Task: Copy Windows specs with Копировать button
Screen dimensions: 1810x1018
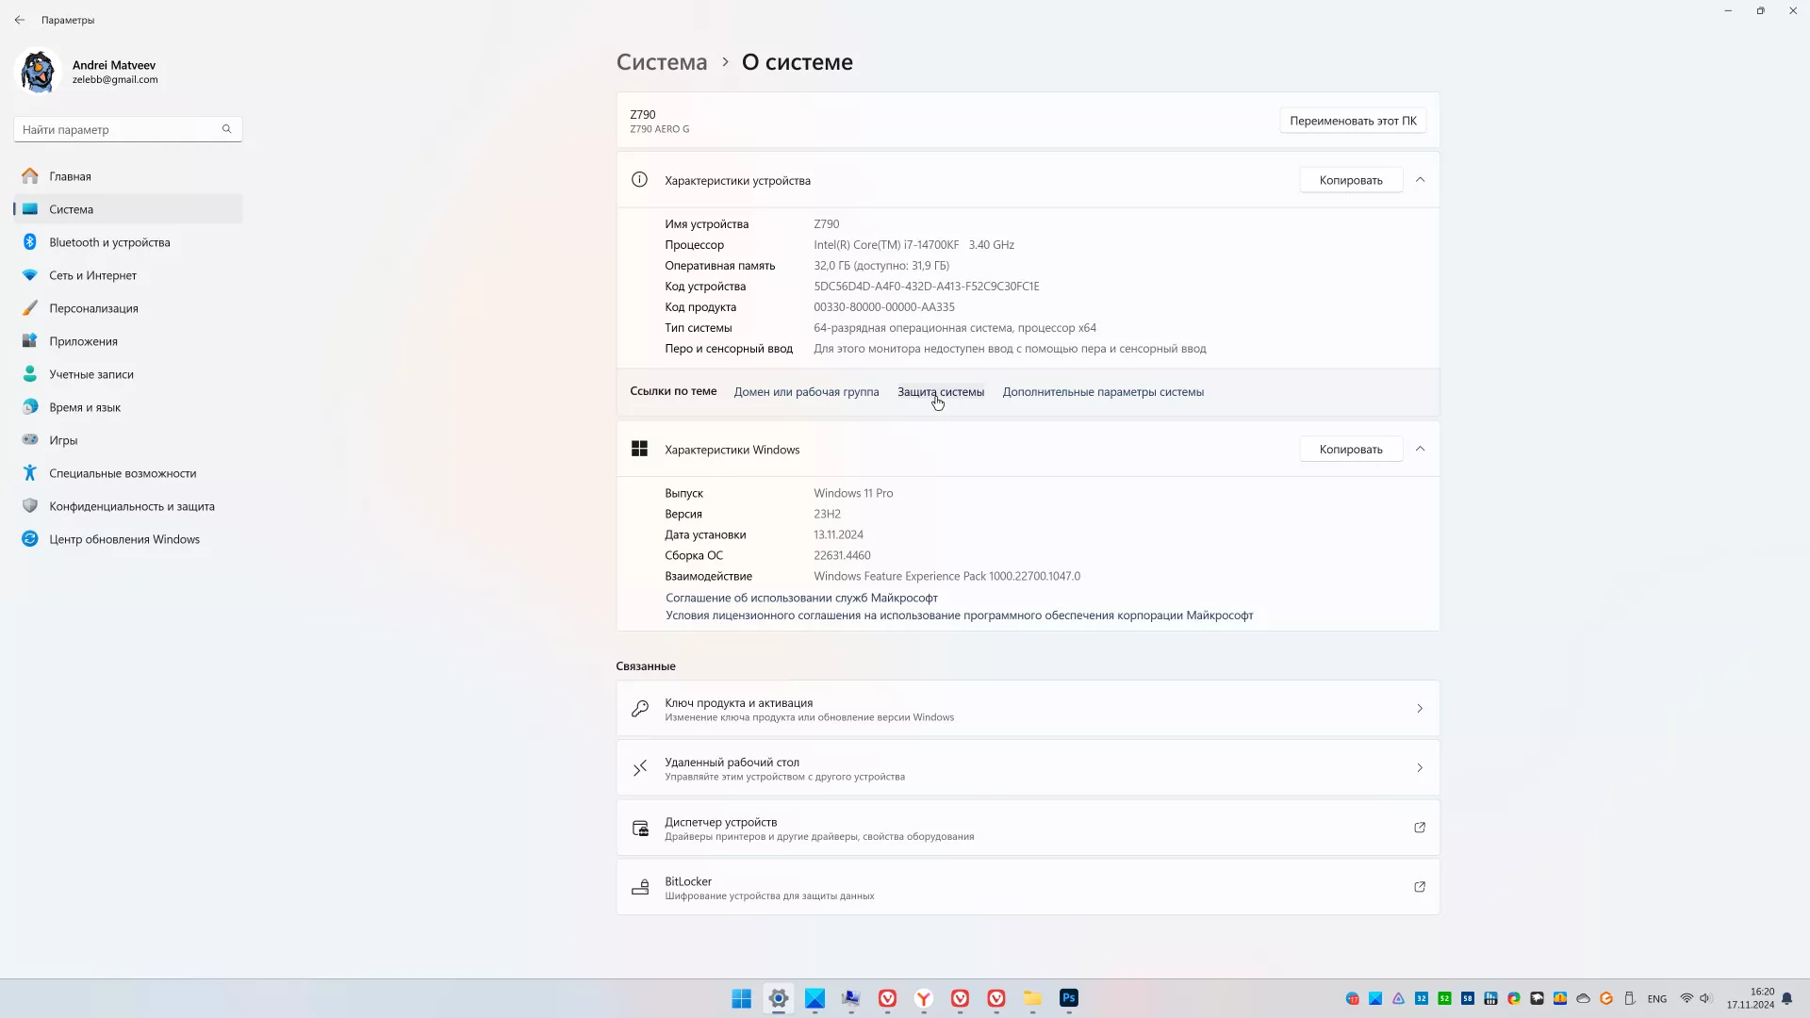Action: pos(1351,450)
